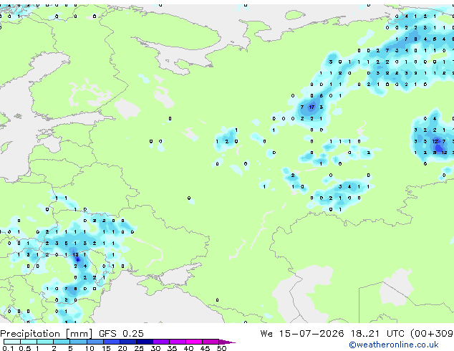Click the '13' precipitation value on the map

(x=76, y=255)
